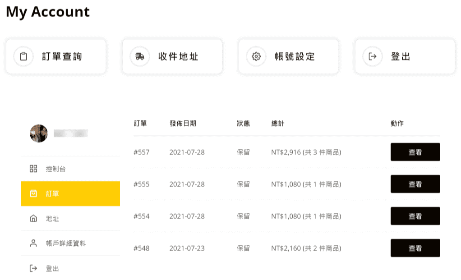The image size is (461, 280).
Task: Click the total NT$2,916 (共 3 件商品)
Action: (x=306, y=152)
